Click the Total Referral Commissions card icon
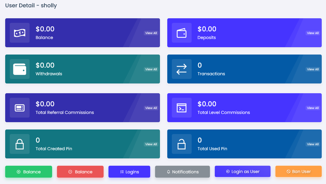 19,108
